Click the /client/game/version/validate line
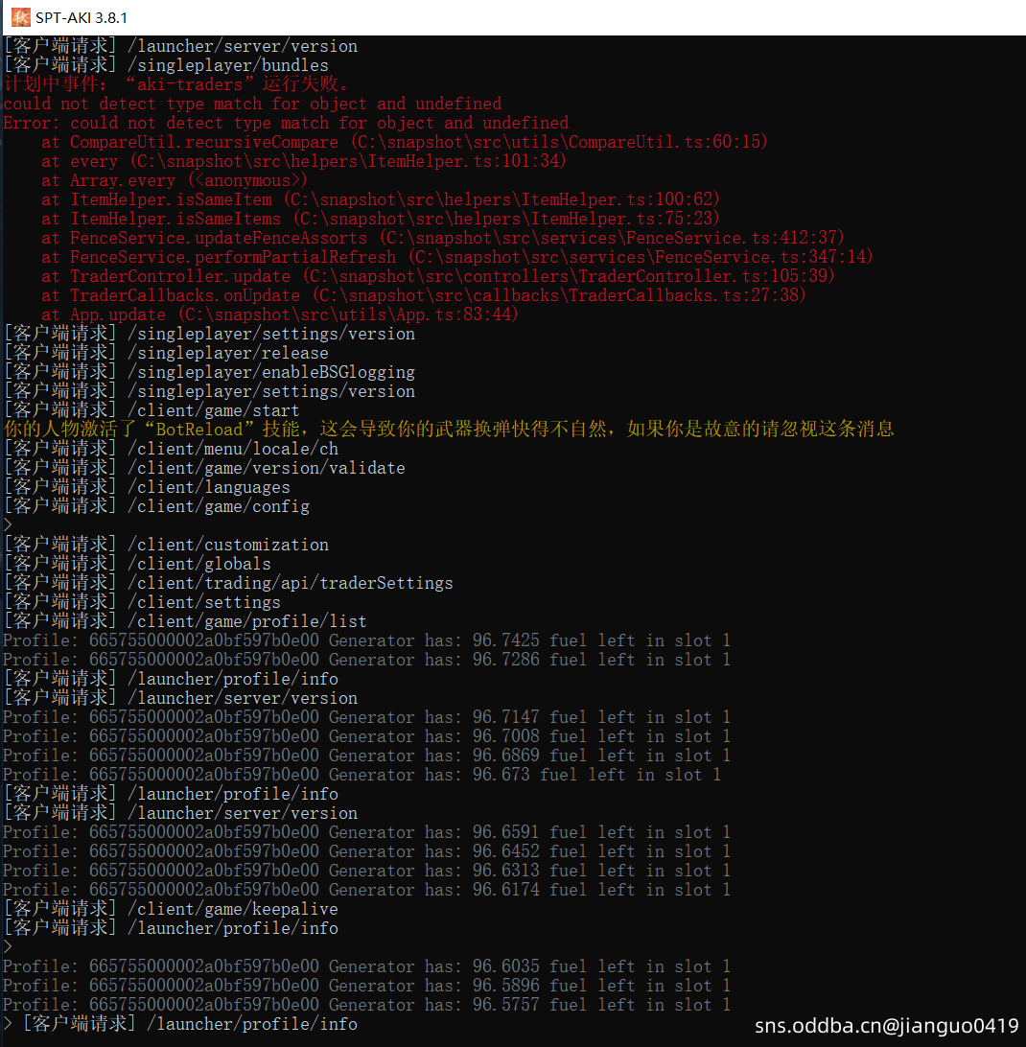 coord(204,468)
